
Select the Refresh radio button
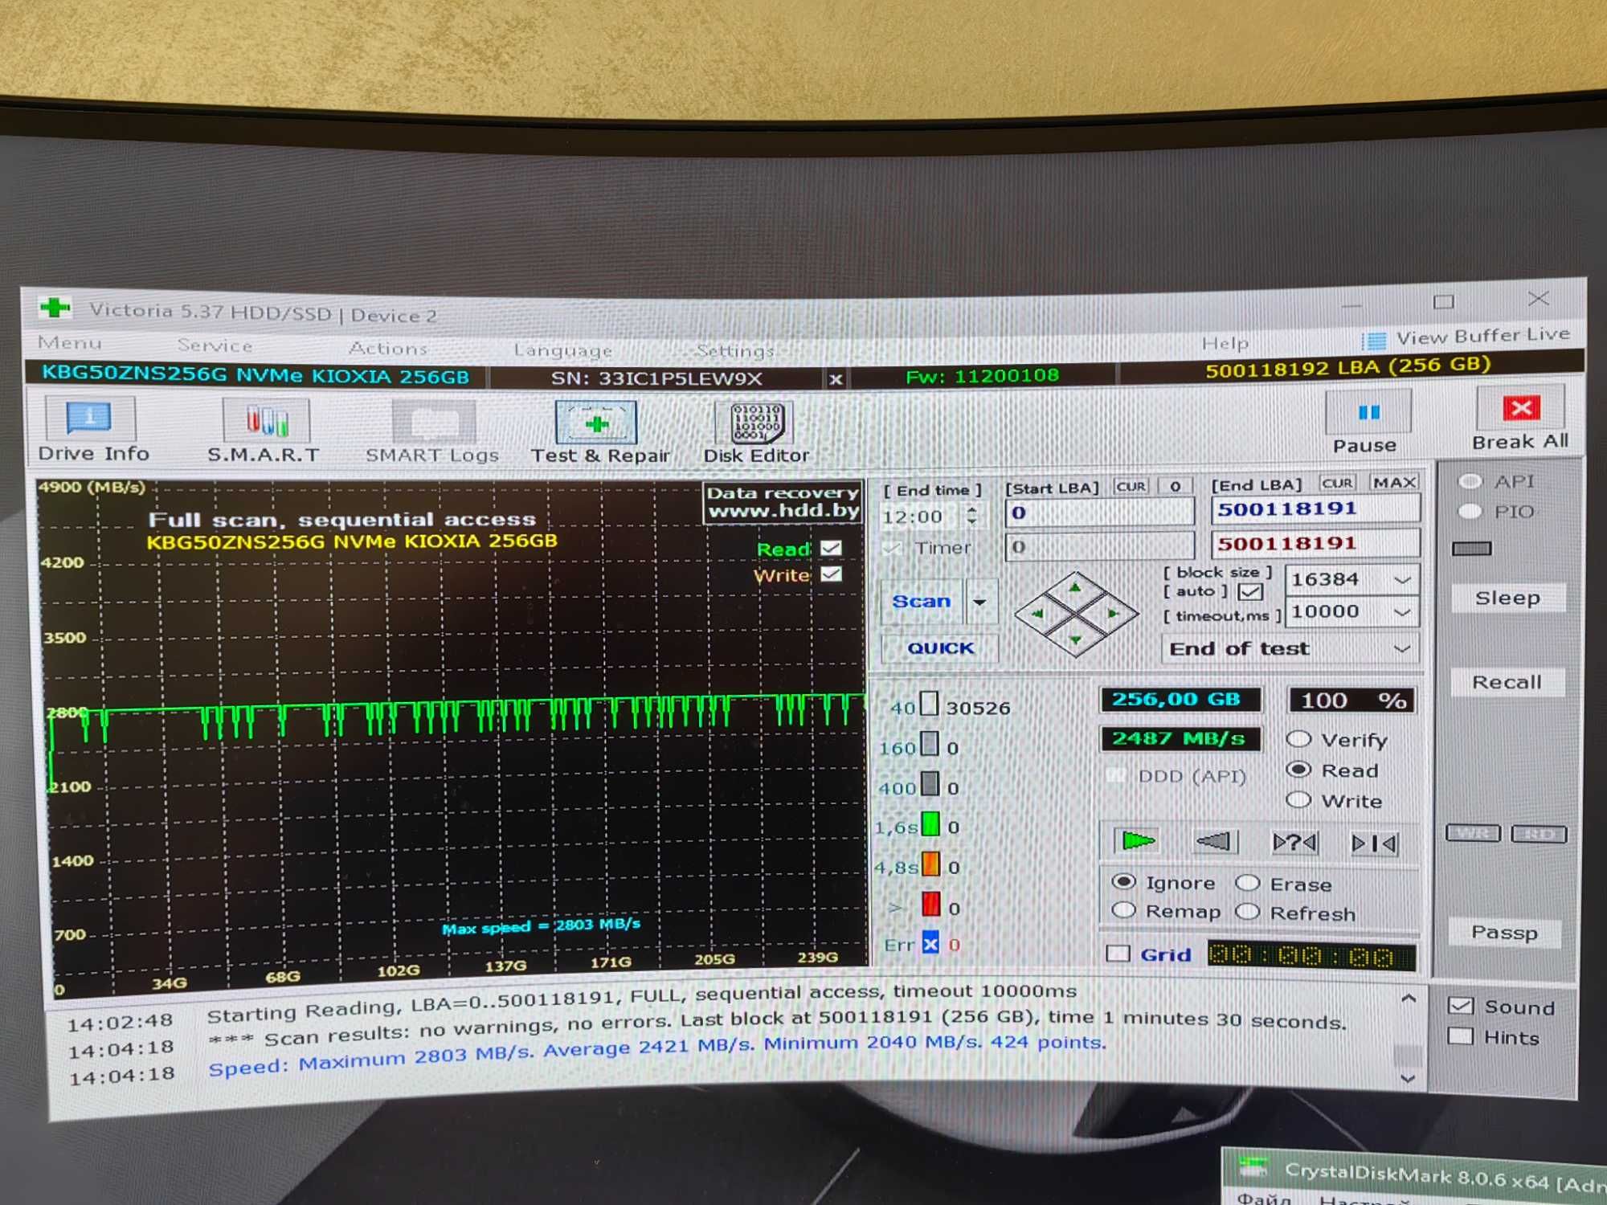coord(1247,912)
